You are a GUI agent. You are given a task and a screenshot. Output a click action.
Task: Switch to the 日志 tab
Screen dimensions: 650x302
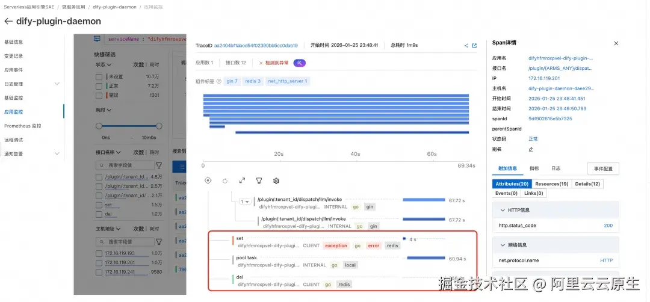coord(556,168)
